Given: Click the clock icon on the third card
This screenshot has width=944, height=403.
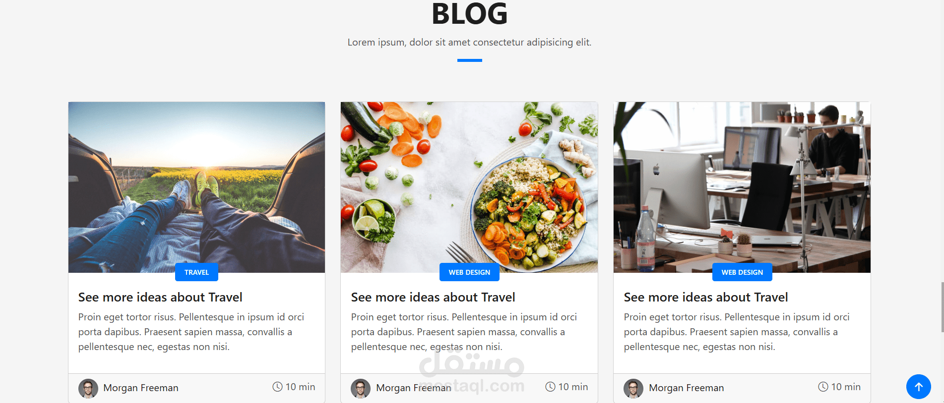Looking at the screenshot, I should [823, 387].
